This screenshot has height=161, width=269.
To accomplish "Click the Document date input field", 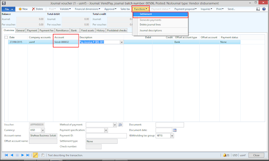I will point(164,130).
